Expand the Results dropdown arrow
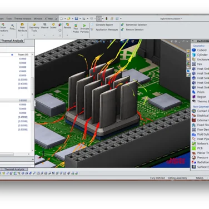Image resolution: width=209 pixels, height=209 pixels. pyautogui.click(x=67, y=35)
